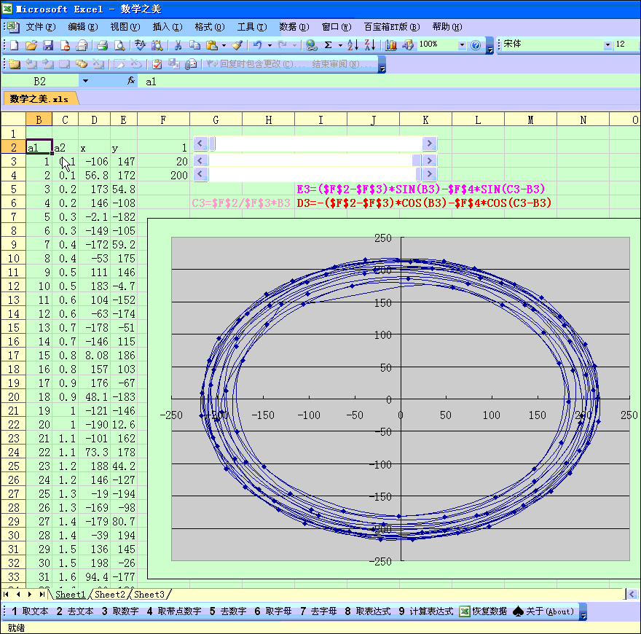Click the blue Help question mark icon
This screenshot has height=634, width=641.
tap(476, 45)
